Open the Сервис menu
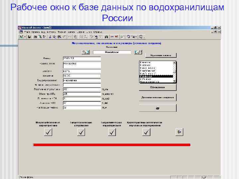Screen dimensions: 239x179 coord(81,32)
